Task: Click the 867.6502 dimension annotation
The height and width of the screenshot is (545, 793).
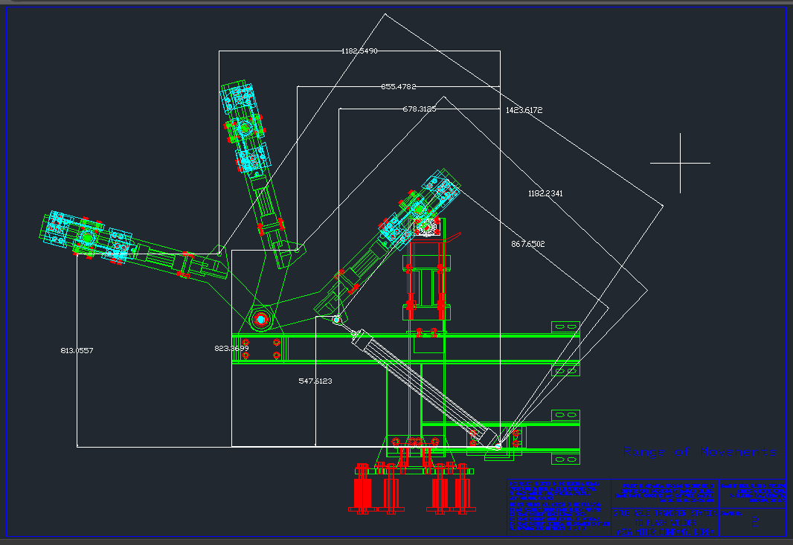Action: (528, 243)
